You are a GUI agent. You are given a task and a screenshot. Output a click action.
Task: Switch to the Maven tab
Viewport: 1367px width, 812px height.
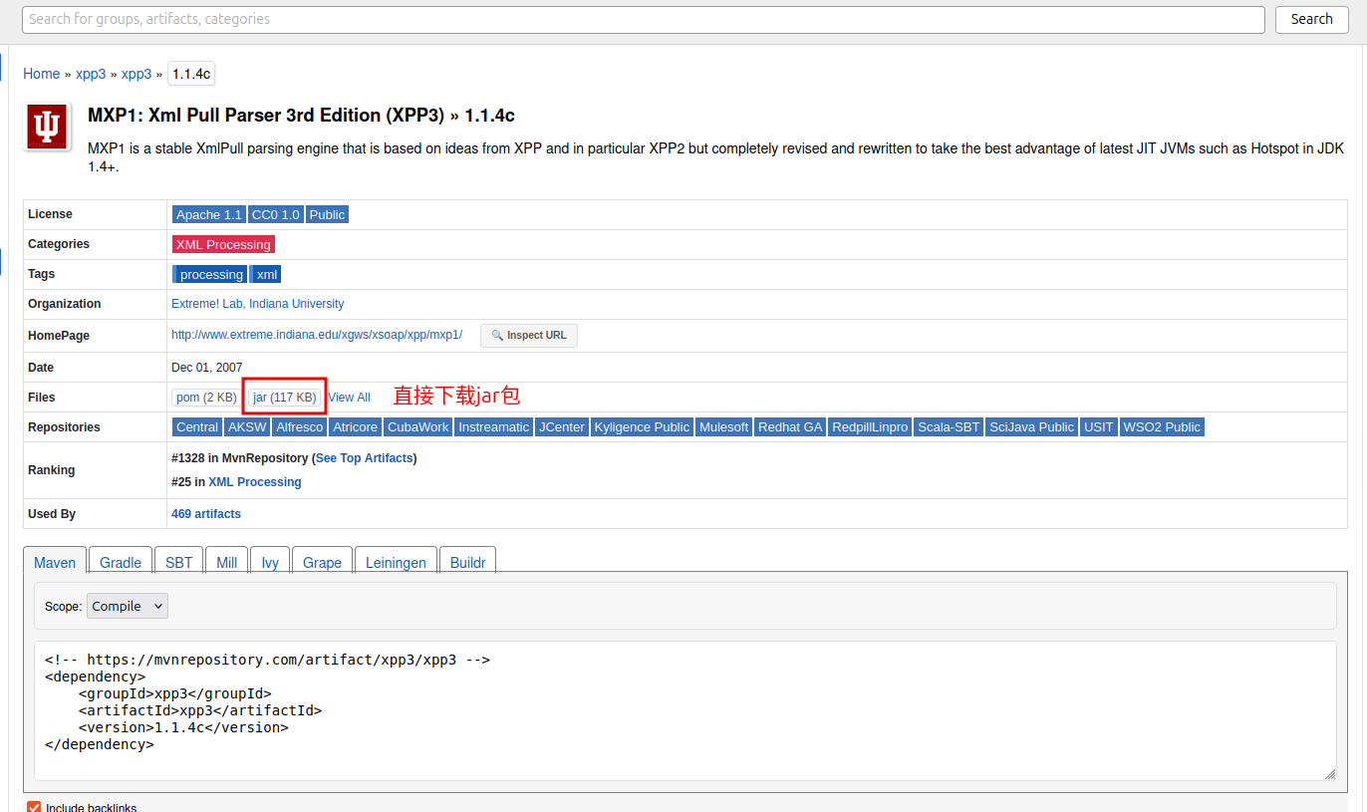pos(55,562)
